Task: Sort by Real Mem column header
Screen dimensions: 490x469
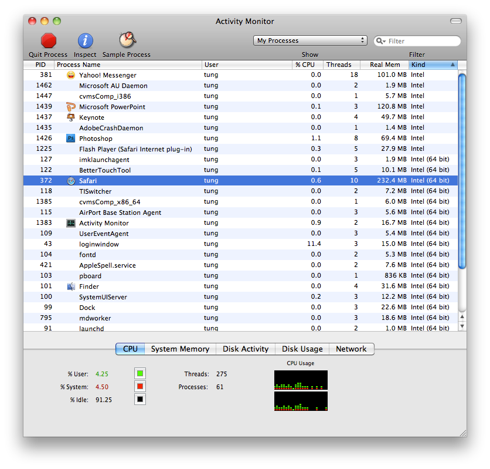Action: [x=384, y=65]
